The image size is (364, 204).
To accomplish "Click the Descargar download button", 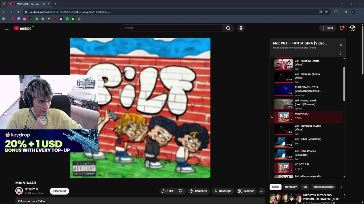I will coord(223,191).
